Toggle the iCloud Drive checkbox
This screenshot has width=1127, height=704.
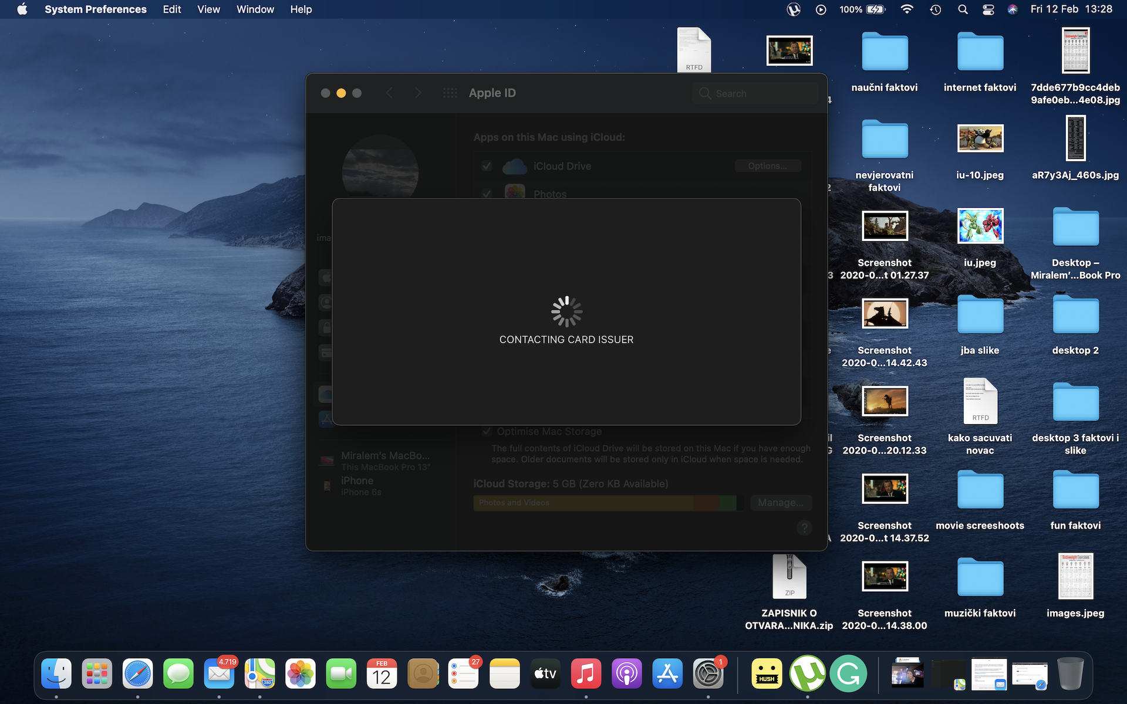click(487, 166)
